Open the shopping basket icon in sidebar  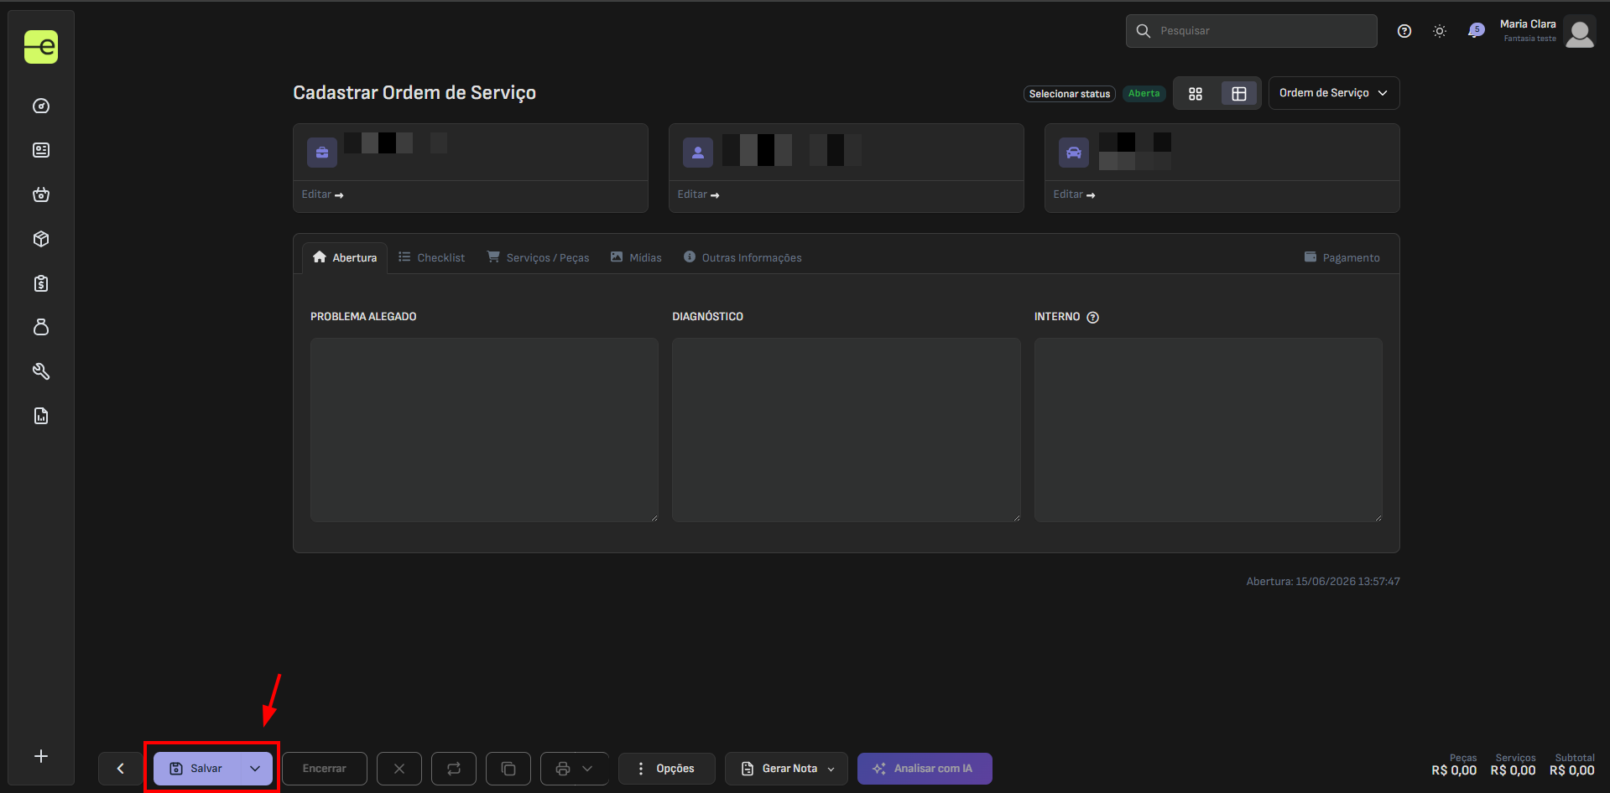41,194
